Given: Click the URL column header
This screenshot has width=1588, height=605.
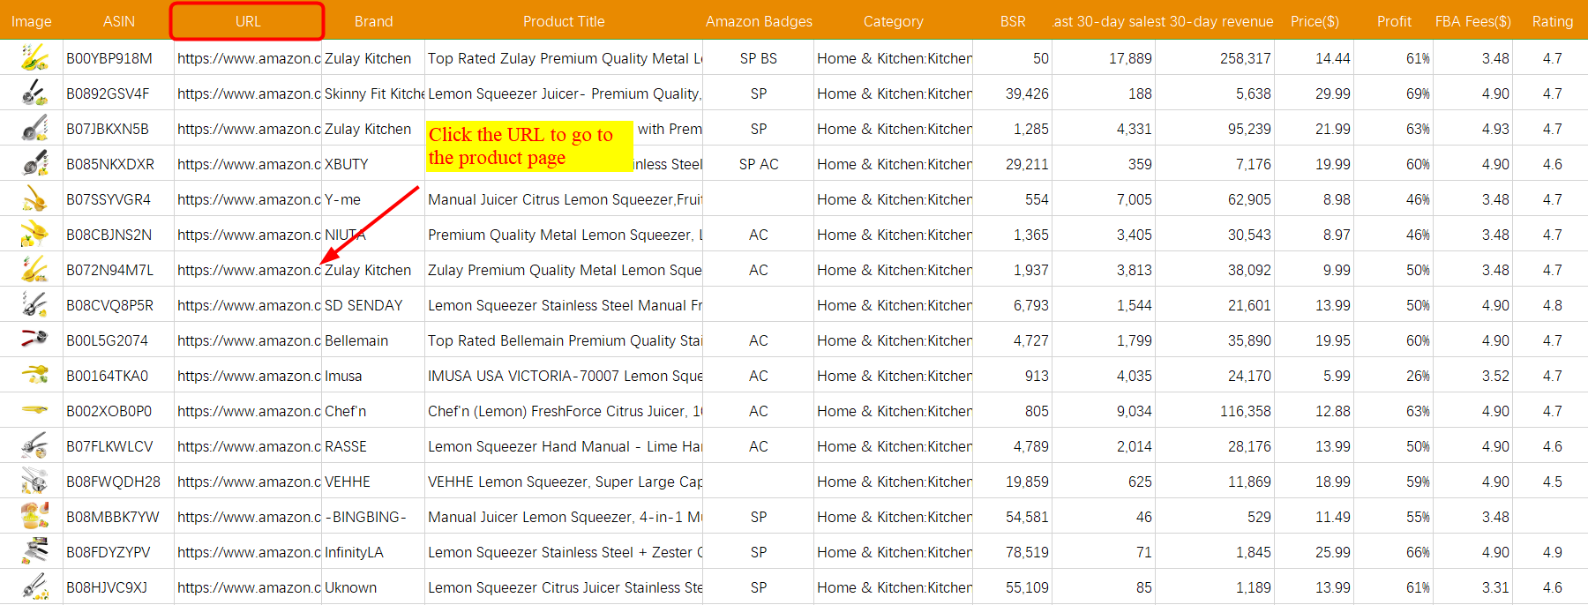Looking at the screenshot, I should click(x=248, y=21).
